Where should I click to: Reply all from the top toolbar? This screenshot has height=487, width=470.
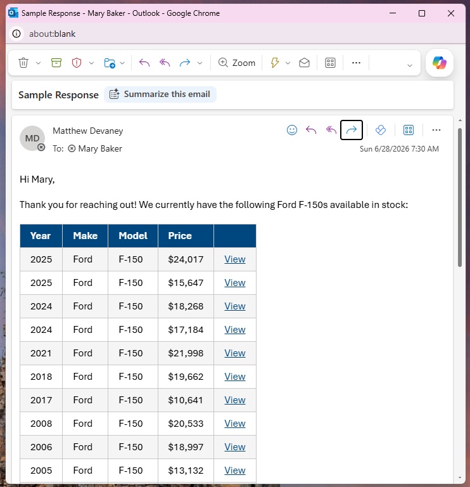click(x=165, y=63)
